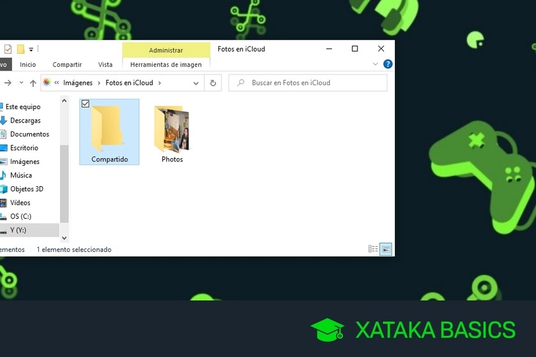Click the double chevron in address bar
Viewport: 536px width, 357px height.
(57, 82)
